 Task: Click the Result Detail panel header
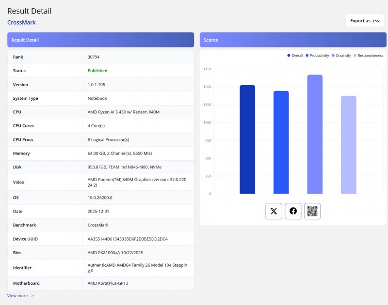point(26,40)
